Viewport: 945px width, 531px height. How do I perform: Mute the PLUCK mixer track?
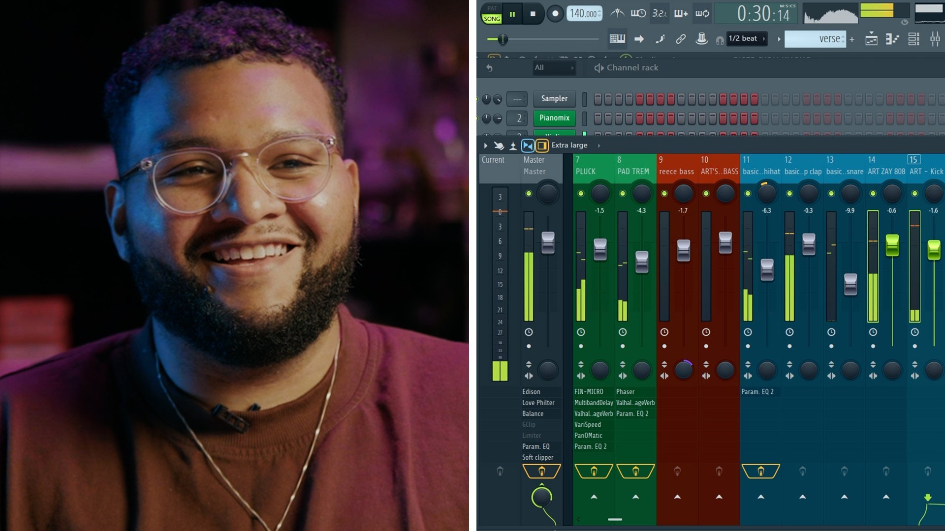581,194
